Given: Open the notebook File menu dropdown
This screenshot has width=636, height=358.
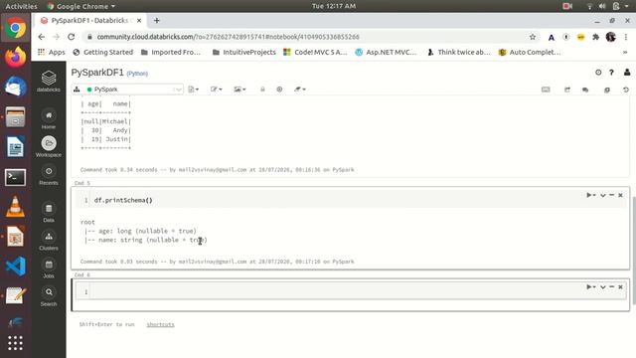Looking at the screenshot, I should coord(194,89).
